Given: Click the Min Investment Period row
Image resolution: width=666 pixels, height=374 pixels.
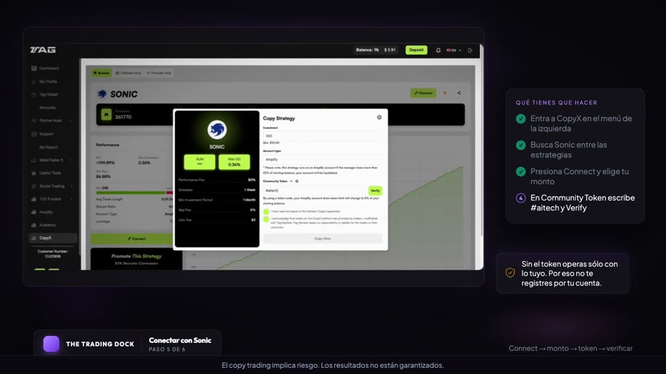Looking at the screenshot, I should 216,199.
